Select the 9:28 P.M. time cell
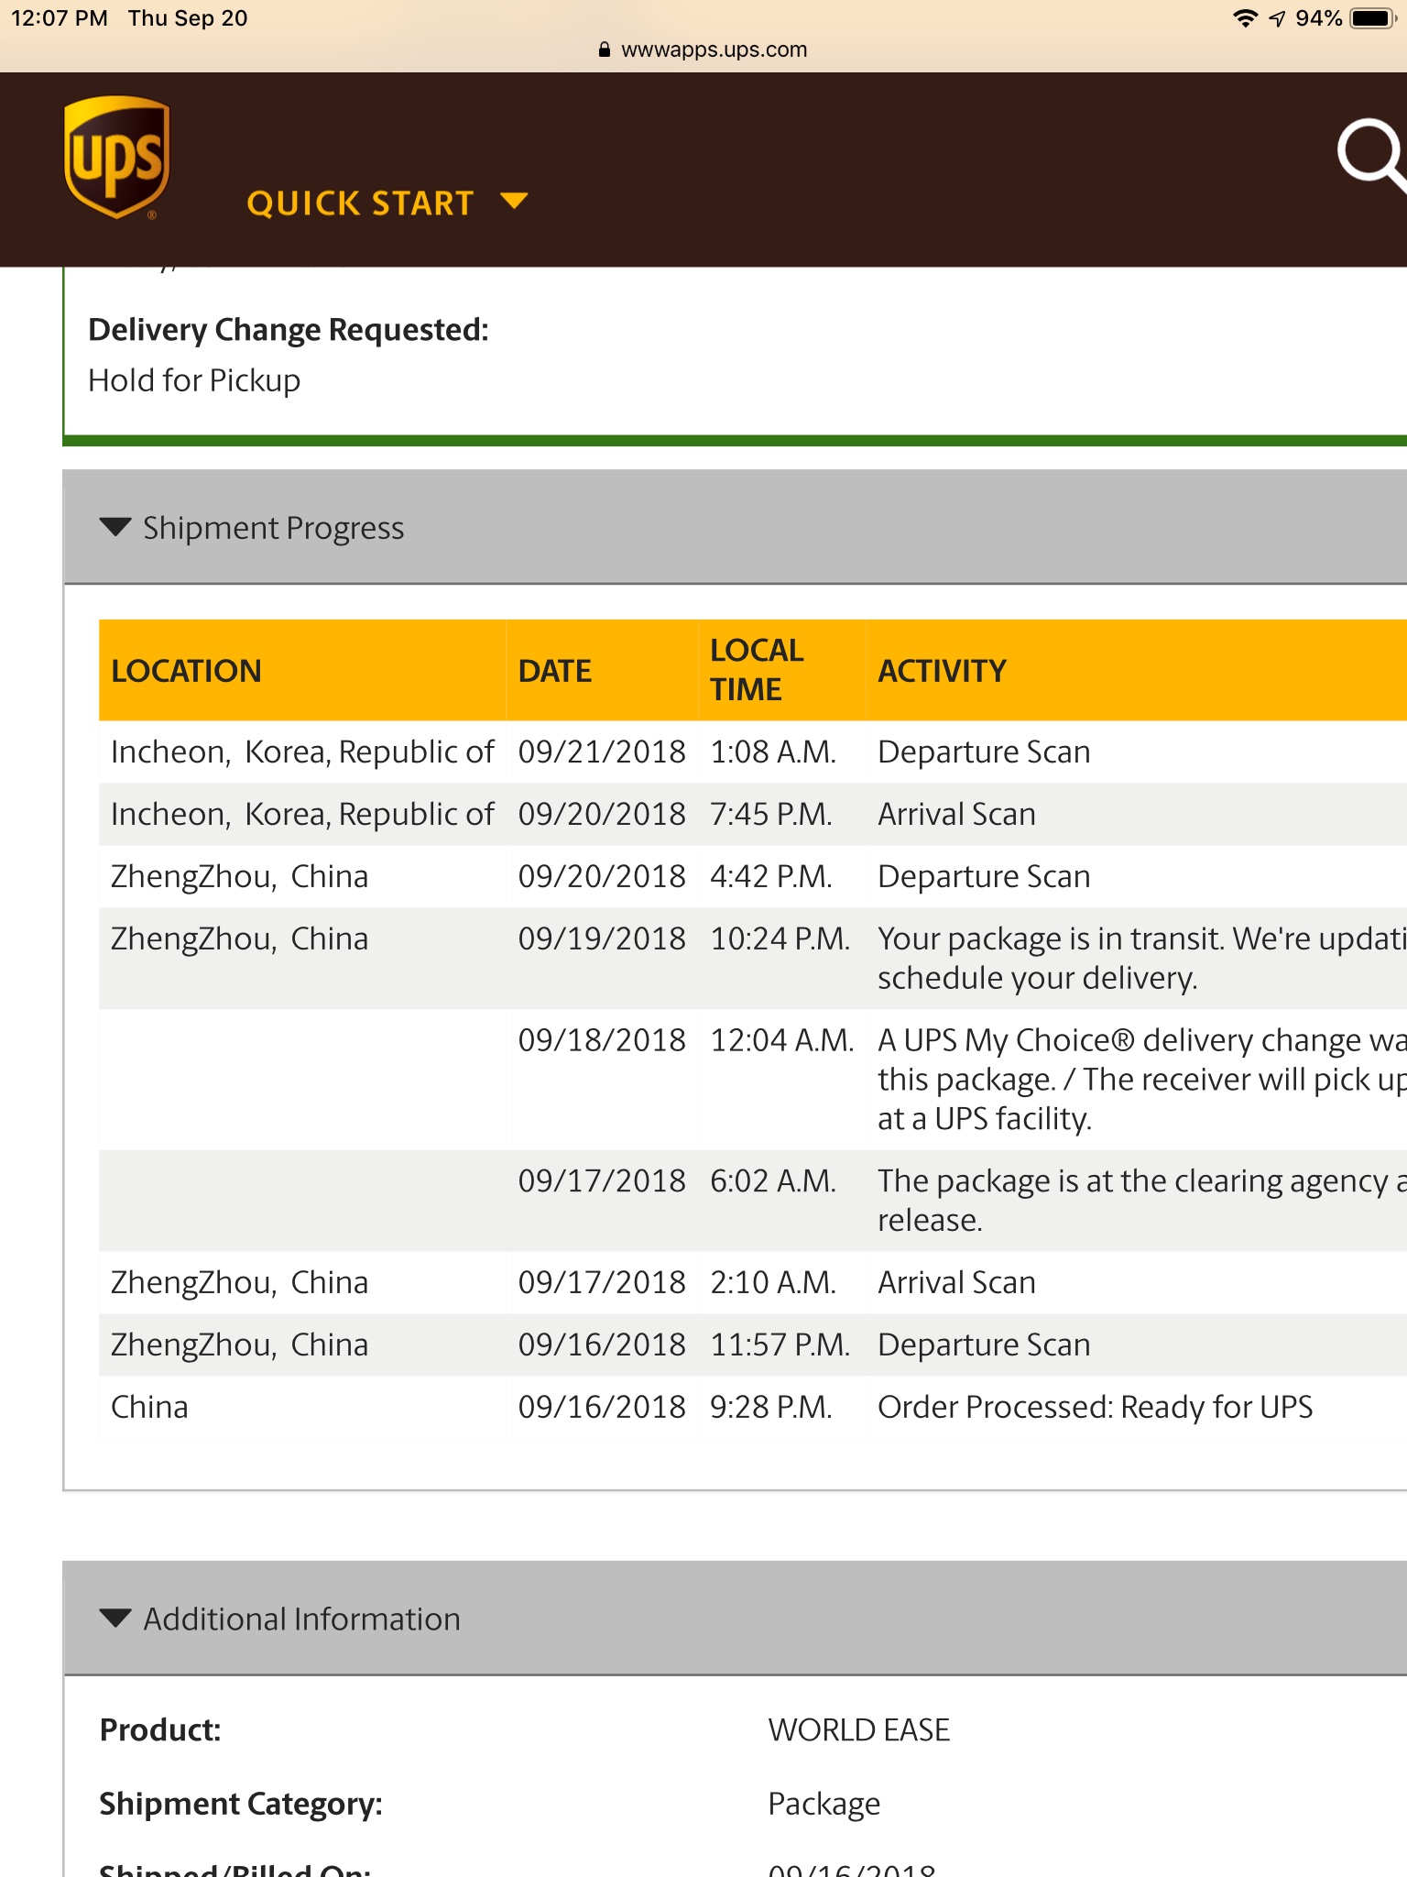The image size is (1407, 1877). click(x=771, y=1408)
